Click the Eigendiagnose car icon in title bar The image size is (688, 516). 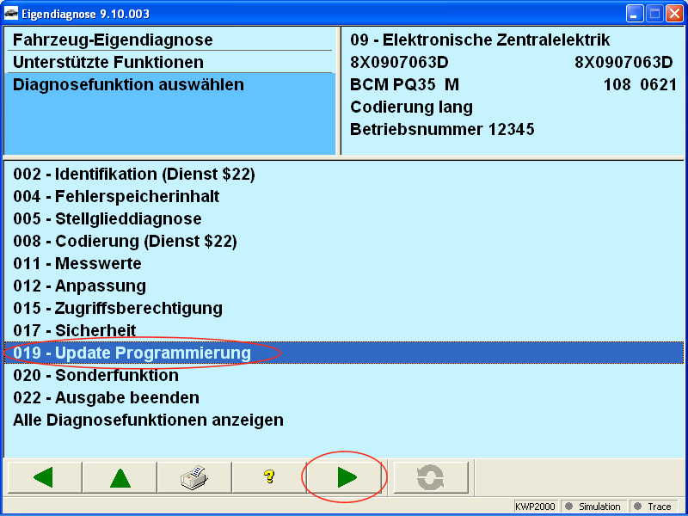10,13
